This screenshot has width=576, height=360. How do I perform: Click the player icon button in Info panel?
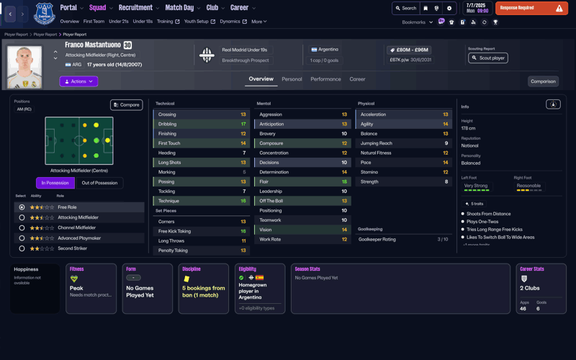(x=553, y=104)
